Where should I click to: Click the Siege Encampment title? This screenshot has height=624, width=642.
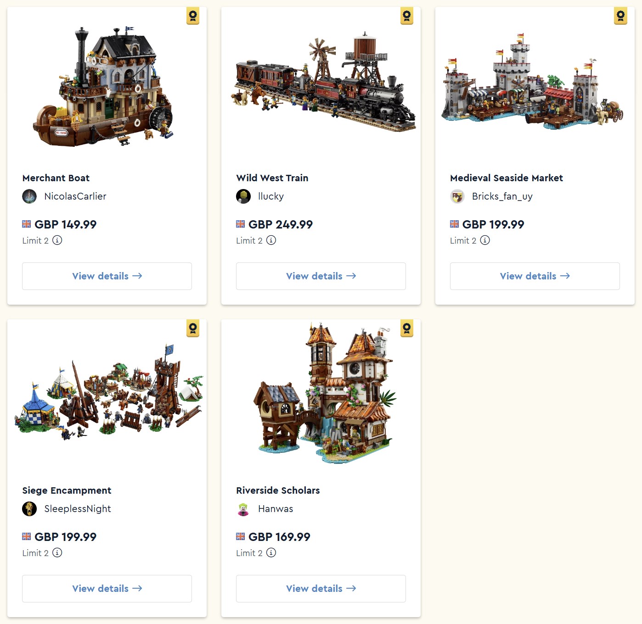pos(67,490)
